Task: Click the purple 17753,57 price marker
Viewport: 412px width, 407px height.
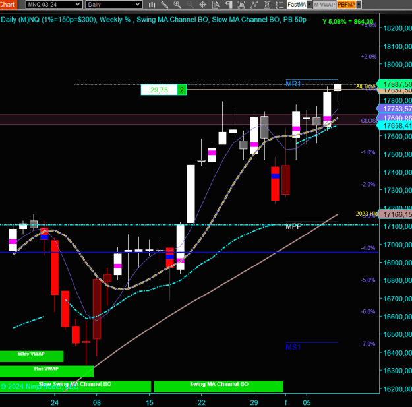Action: (x=395, y=109)
